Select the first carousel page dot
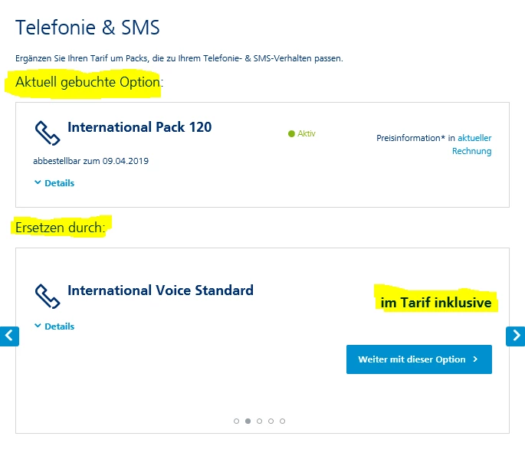 237,421
